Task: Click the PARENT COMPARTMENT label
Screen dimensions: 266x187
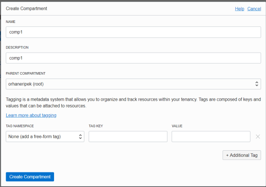Action: click(x=26, y=73)
